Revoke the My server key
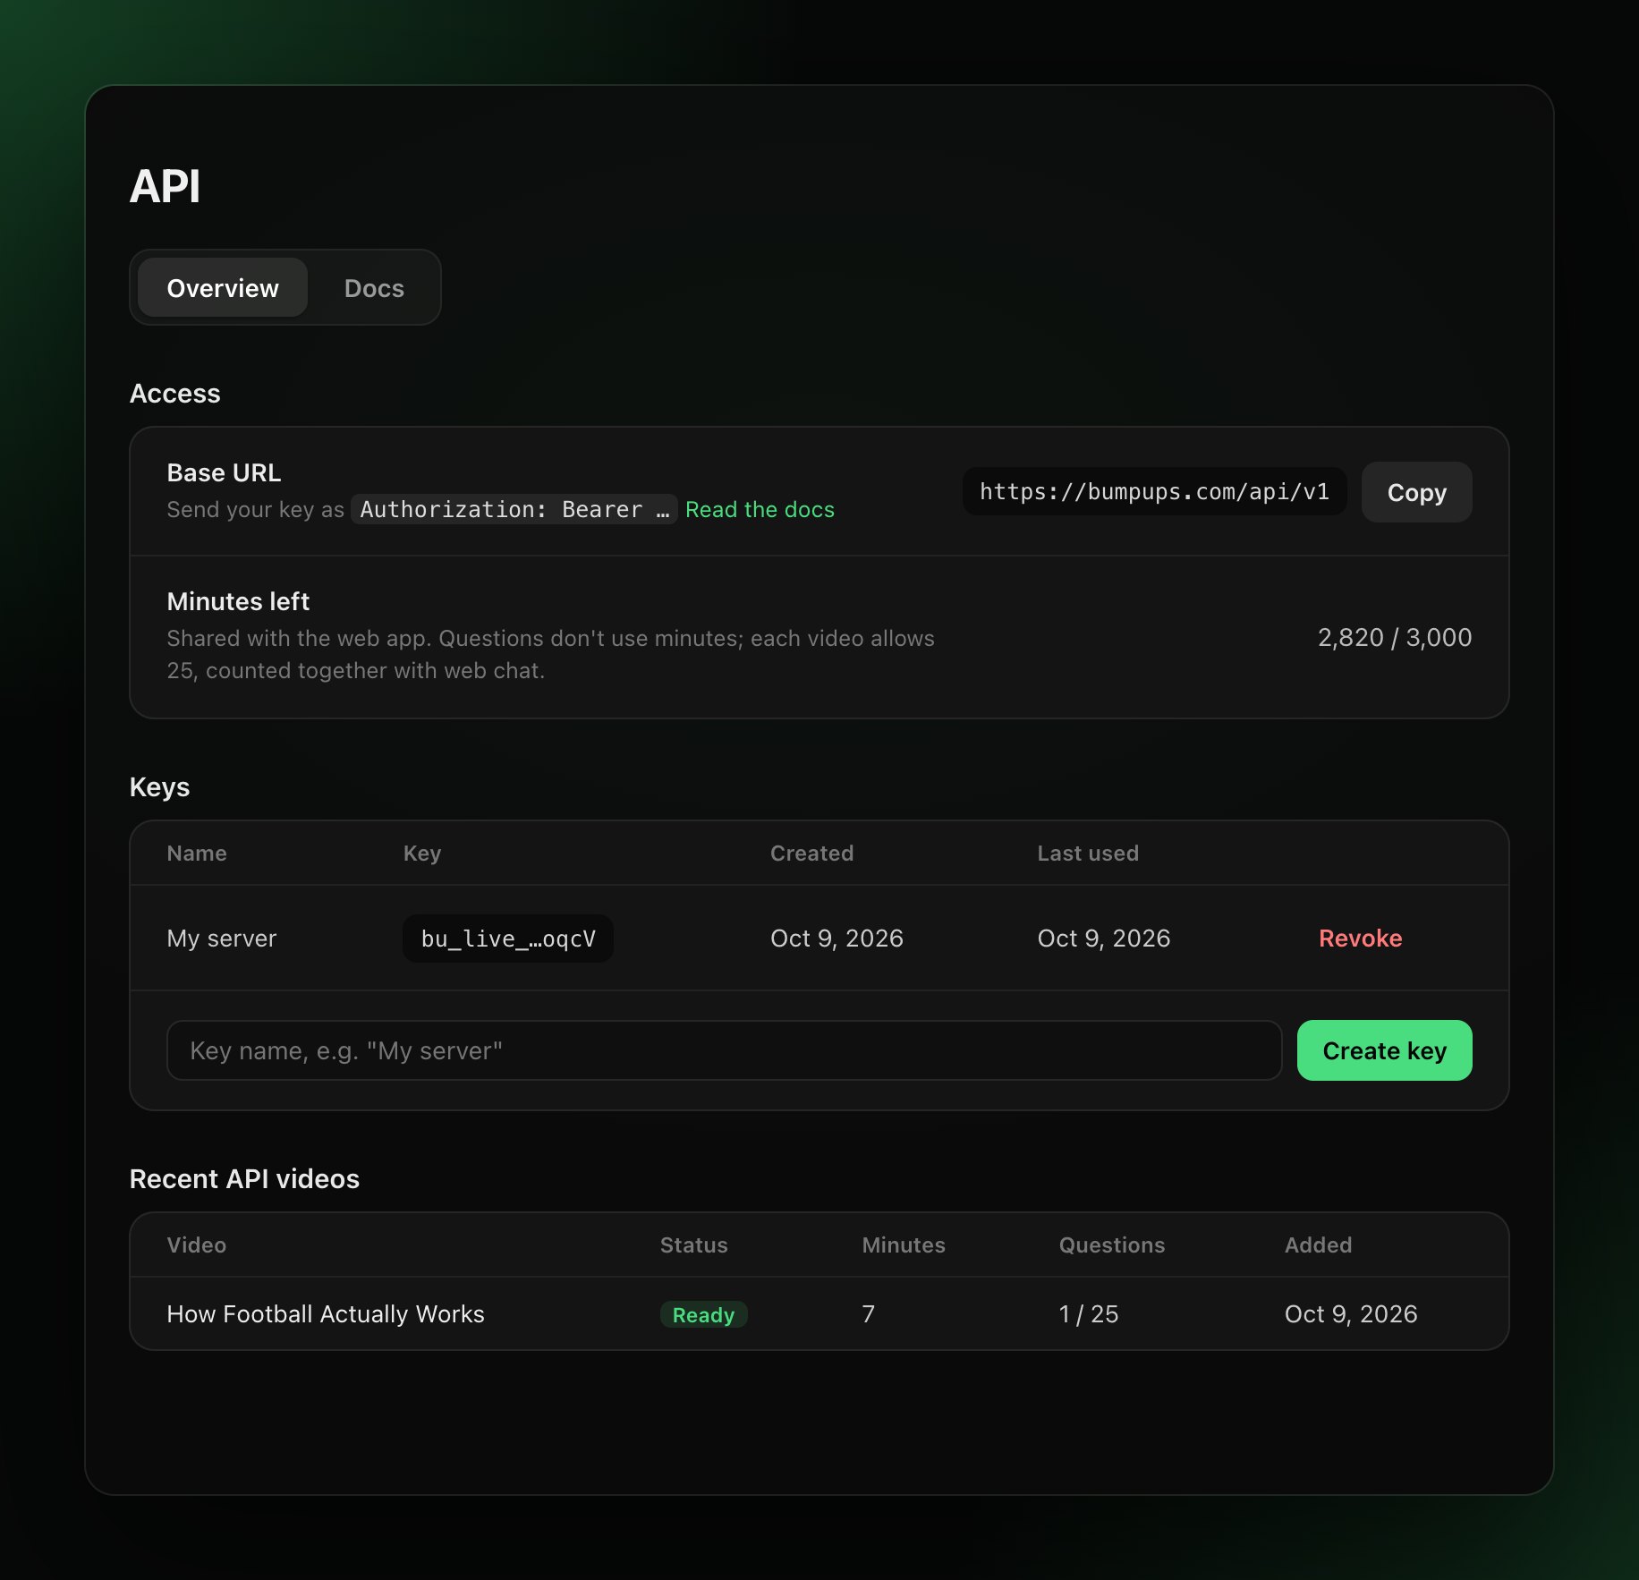1639x1580 pixels. (1360, 938)
